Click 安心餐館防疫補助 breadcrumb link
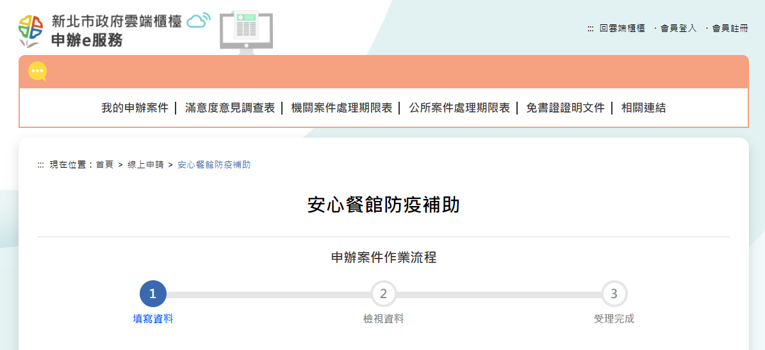Viewport: 765px width, 350px height. (214, 165)
